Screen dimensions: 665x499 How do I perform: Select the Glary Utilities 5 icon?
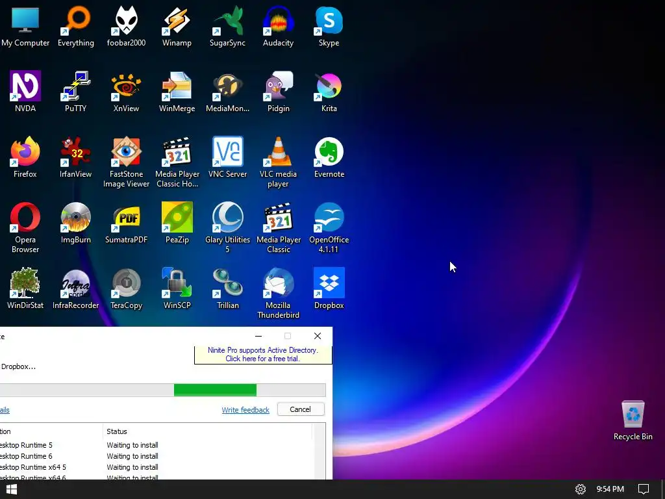227,228
